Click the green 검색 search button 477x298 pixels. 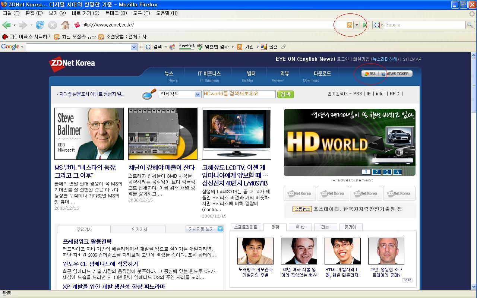coord(285,94)
